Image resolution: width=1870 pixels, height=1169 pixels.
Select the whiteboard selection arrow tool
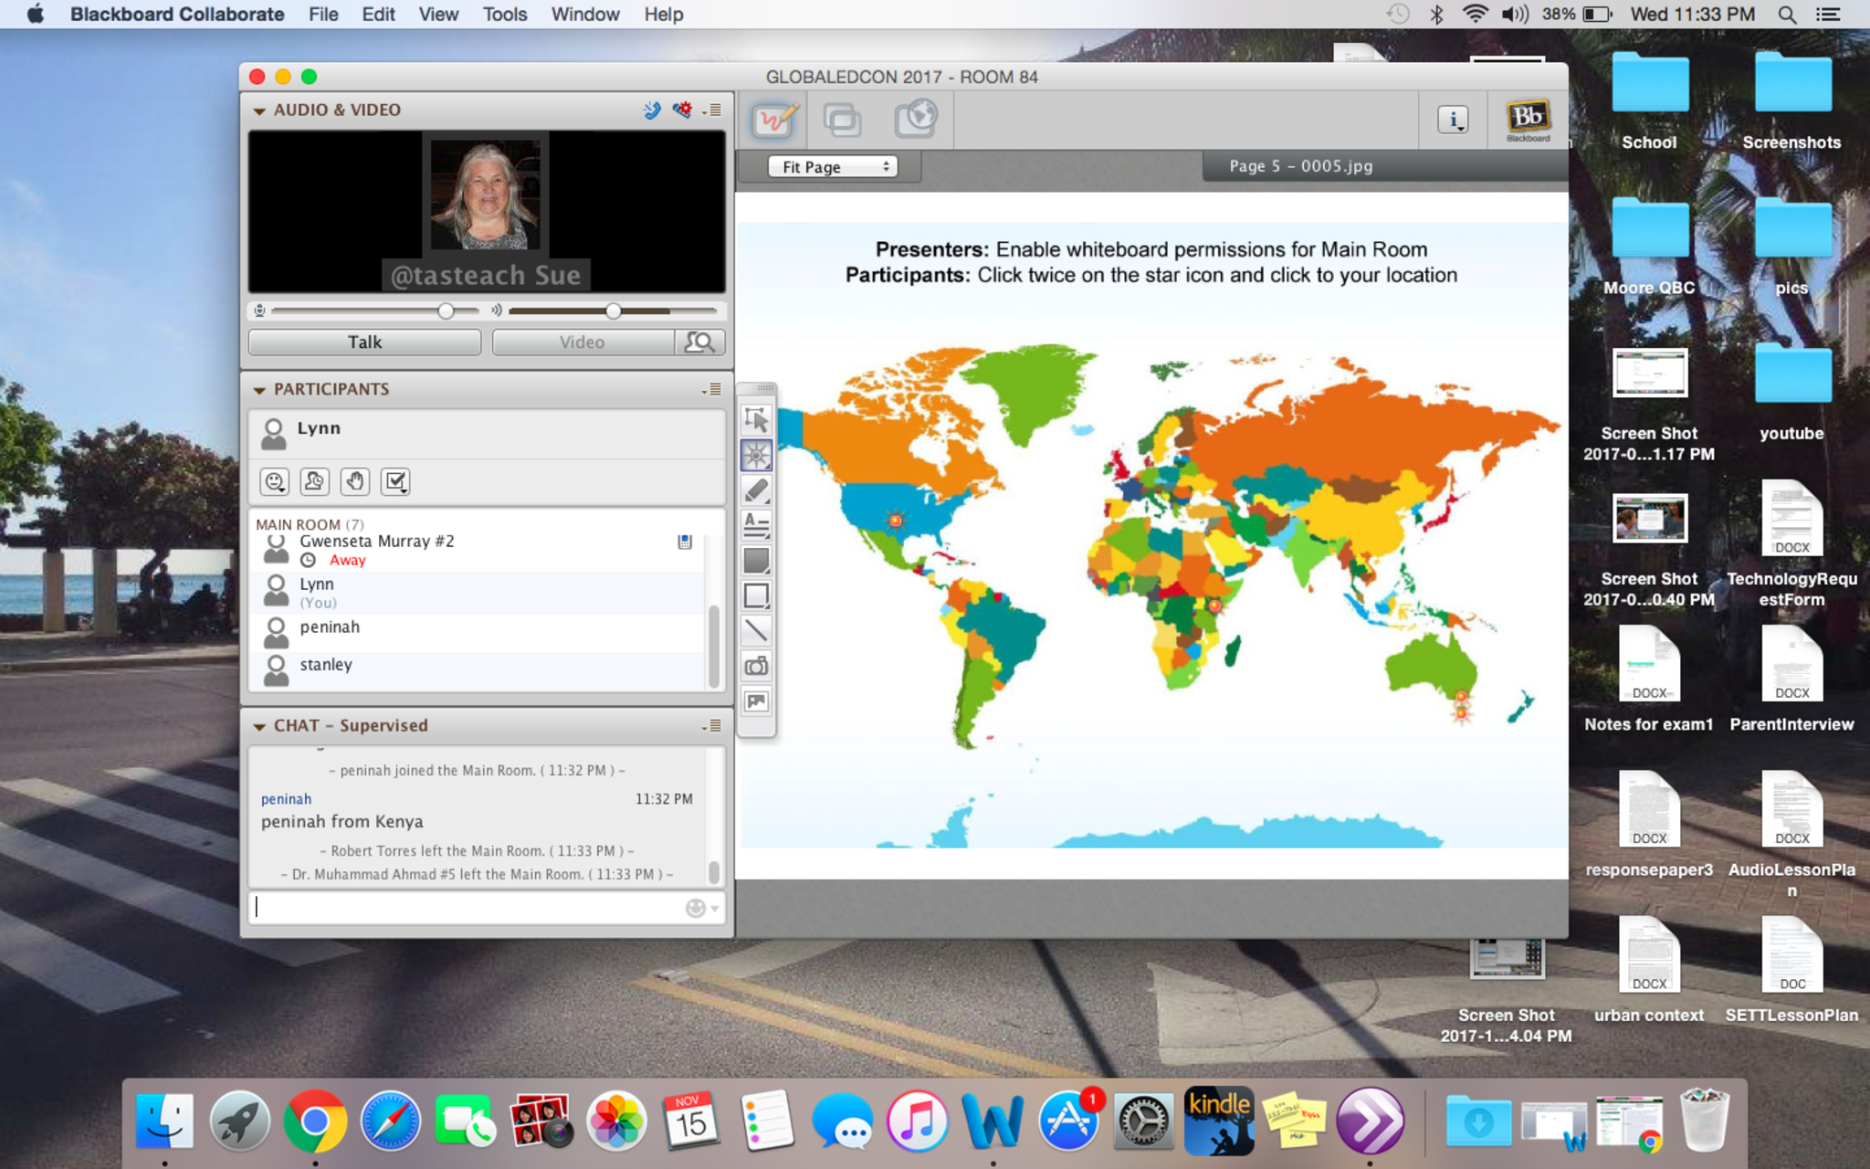tap(756, 419)
